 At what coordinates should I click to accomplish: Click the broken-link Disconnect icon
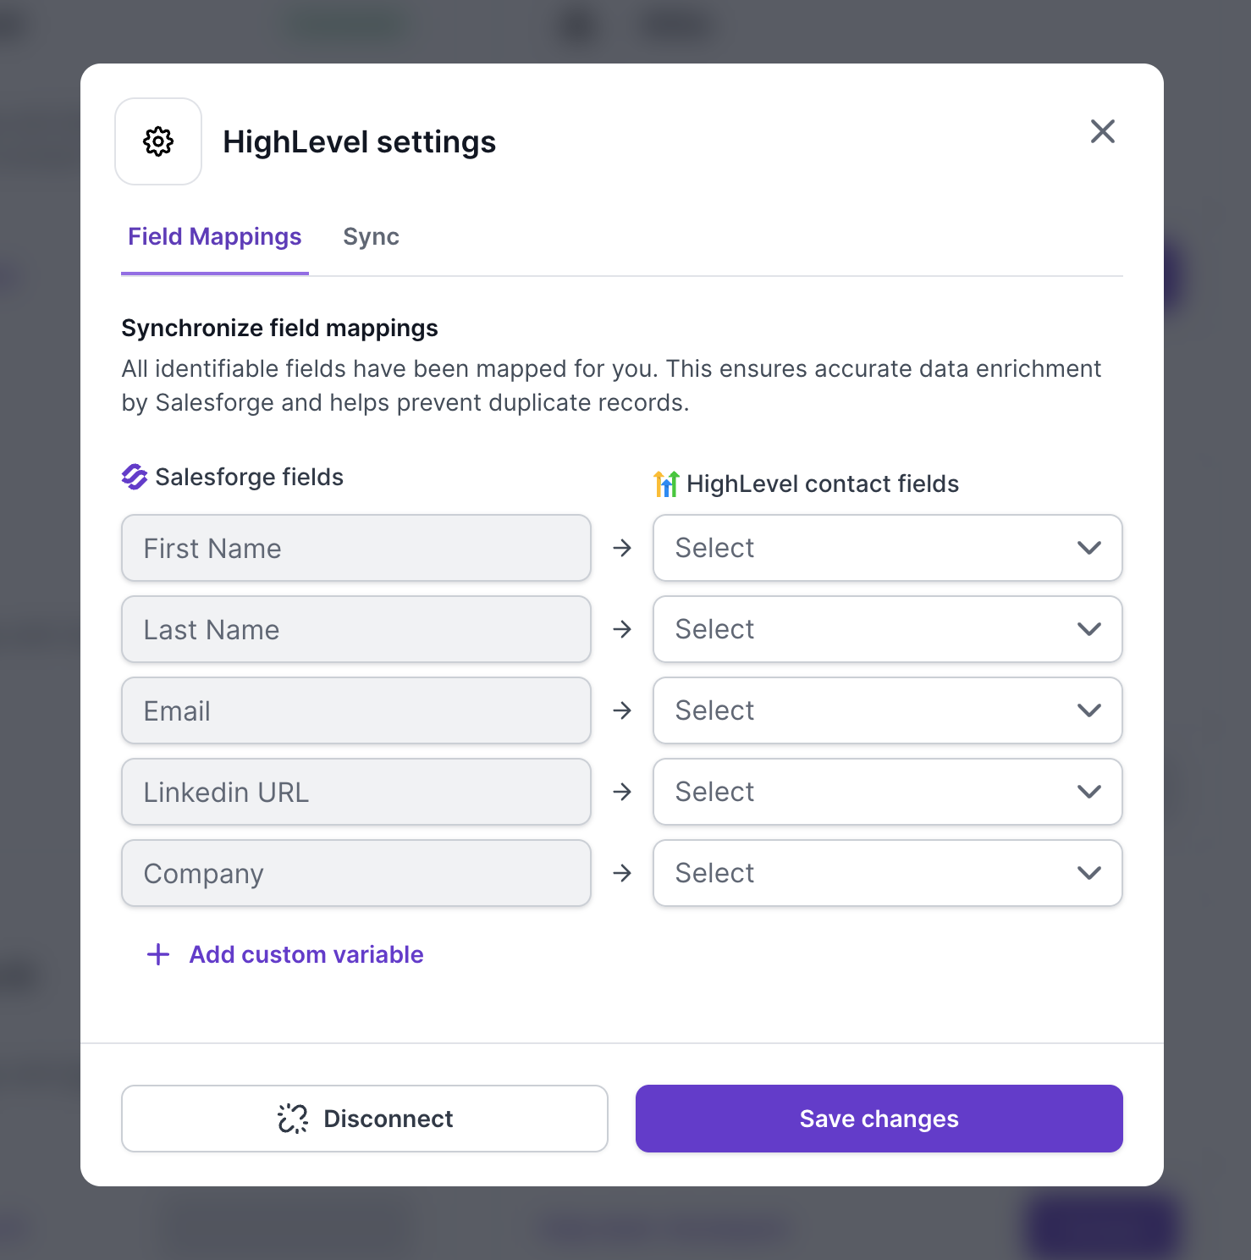pyautogui.click(x=293, y=1119)
